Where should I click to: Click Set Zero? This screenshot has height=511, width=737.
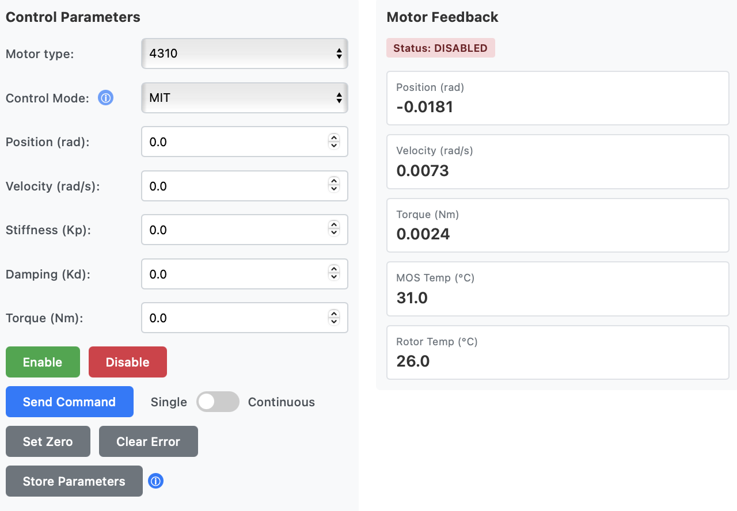point(48,441)
